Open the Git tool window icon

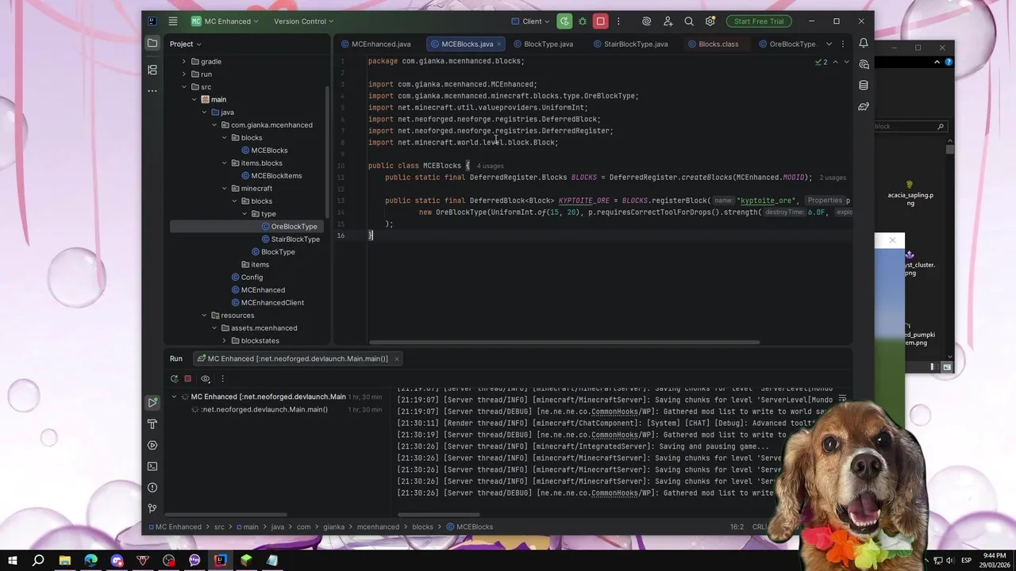click(x=152, y=508)
